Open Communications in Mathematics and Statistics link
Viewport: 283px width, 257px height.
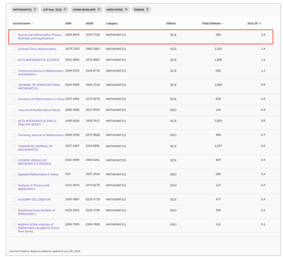click(x=41, y=72)
